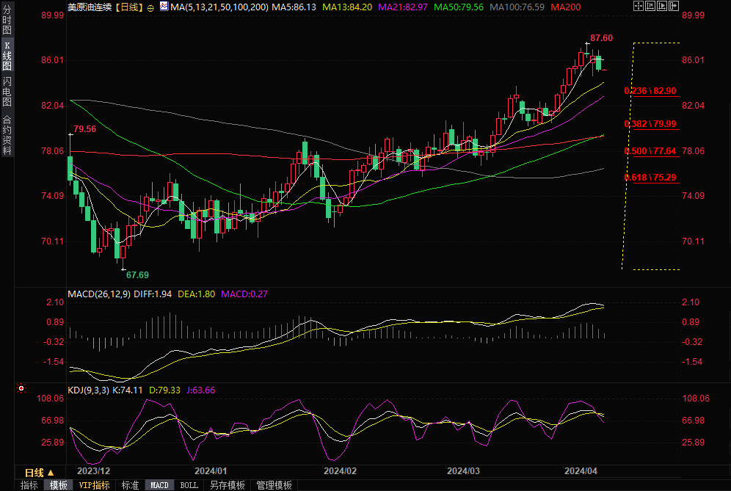
Task: Click the MACD(26,12,9) indicator label
Action: 99,294
